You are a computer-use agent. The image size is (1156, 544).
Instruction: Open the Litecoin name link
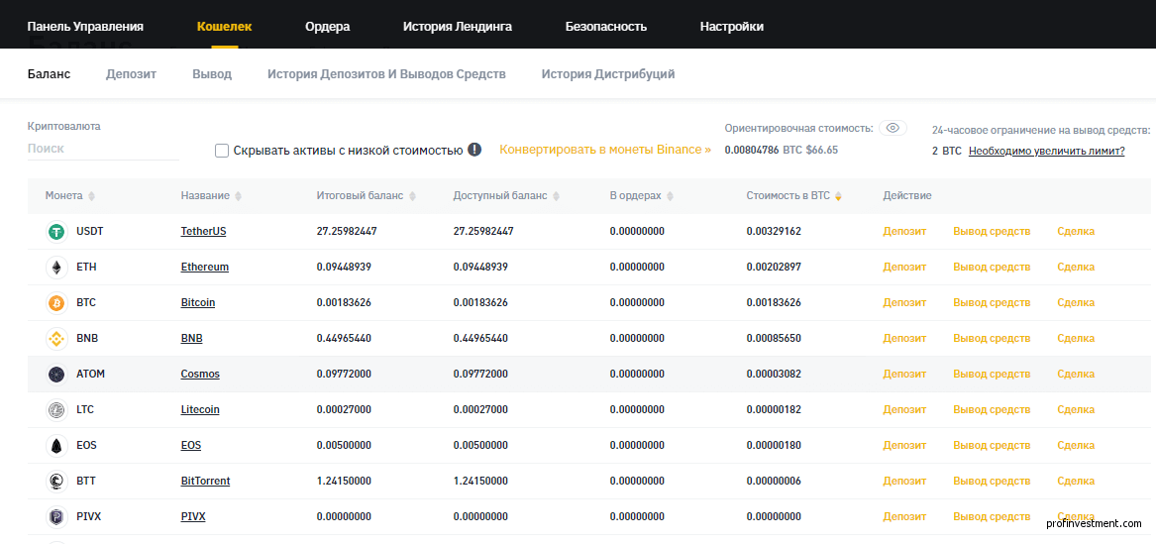click(200, 409)
